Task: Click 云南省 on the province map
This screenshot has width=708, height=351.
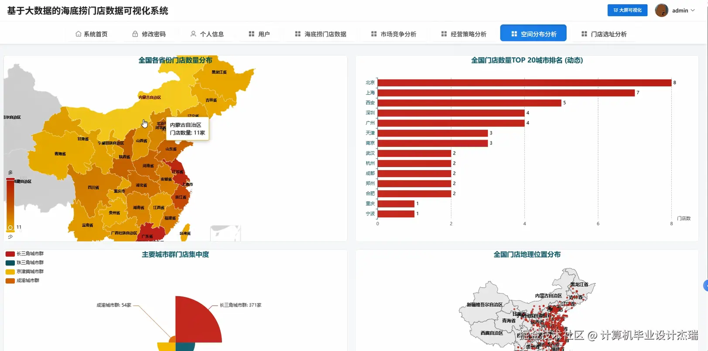Action: pyautogui.click(x=87, y=225)
